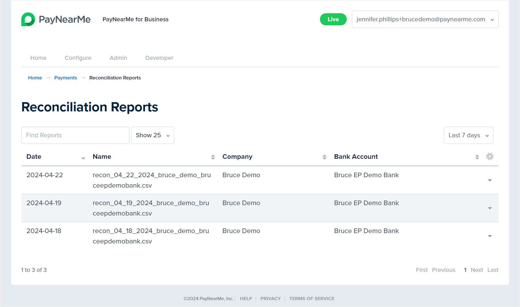
Task: Go to Payments breadcrumb link
Action: coord(66,78)
